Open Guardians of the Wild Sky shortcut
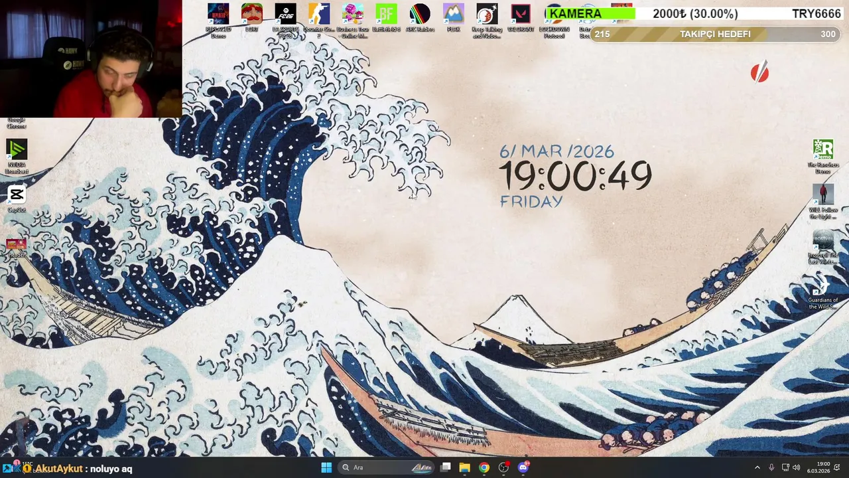This screenshot has height=478, width=849. point(823,293)
